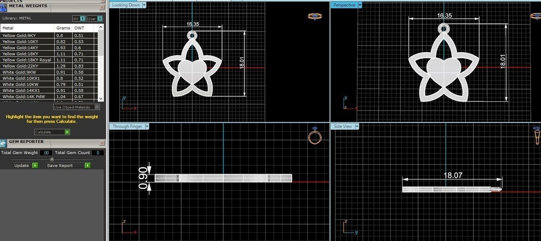Image resolution: width=541 pixels, height=241 pixels.
Task: Click 18.07 dimension in Side View
Action: point(453,175)
